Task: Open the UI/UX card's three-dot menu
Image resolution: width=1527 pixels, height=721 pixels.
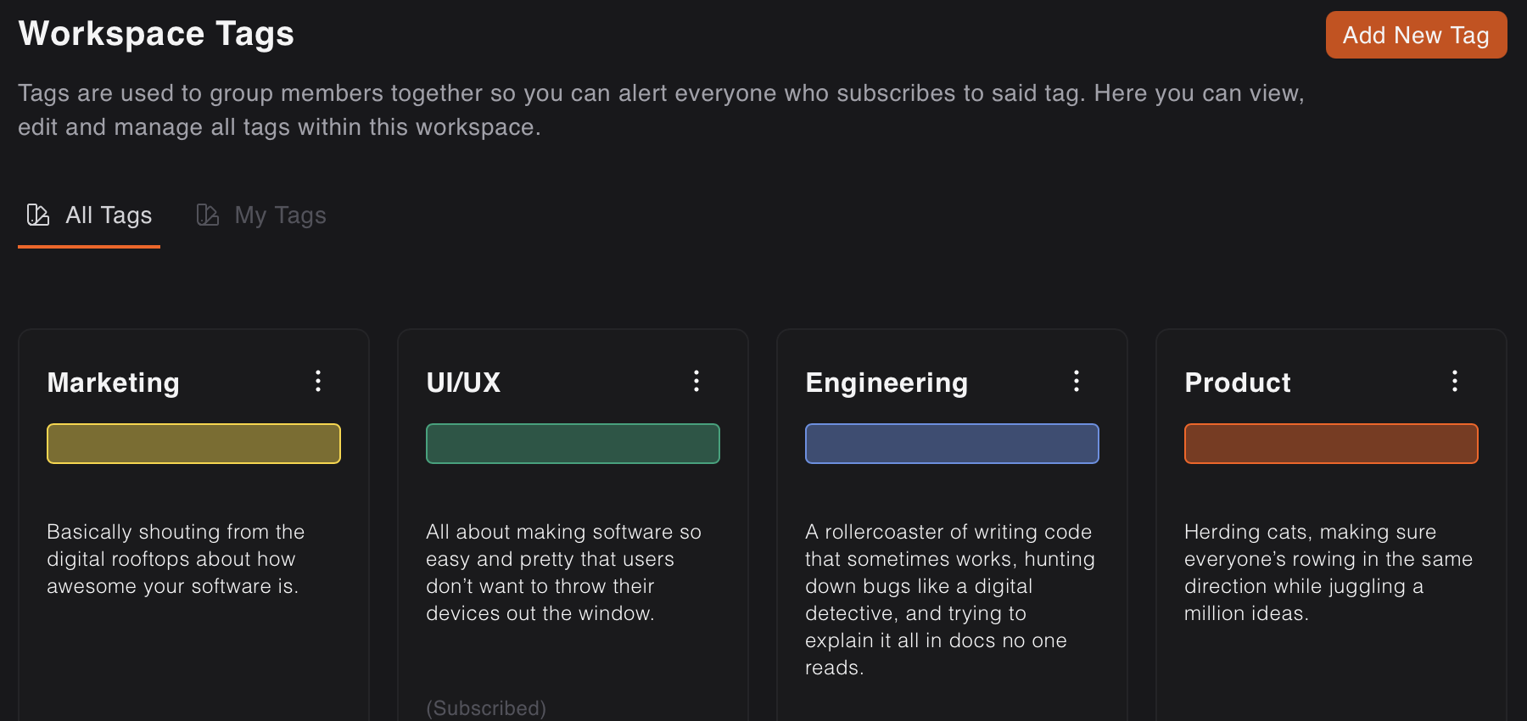Action: click(696, 381)
